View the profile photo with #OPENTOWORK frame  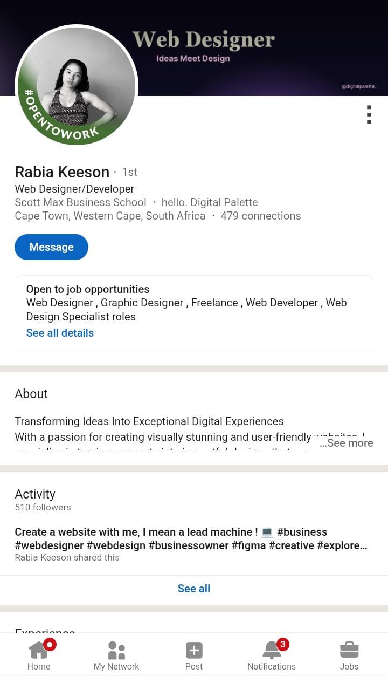(x=77, y=85)
